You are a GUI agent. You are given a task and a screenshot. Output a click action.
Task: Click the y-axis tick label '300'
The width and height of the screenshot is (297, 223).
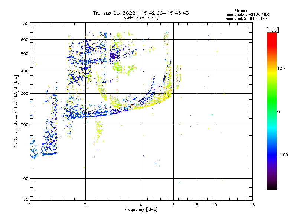click(x=25, y=94)
